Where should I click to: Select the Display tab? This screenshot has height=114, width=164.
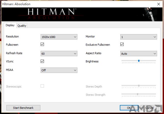click(10, 25)
